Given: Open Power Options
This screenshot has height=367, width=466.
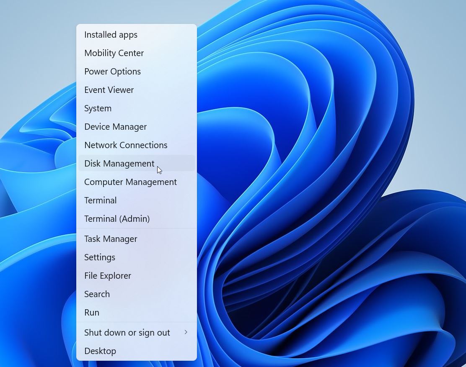Looking at the screenshot, I should [137, 72].
